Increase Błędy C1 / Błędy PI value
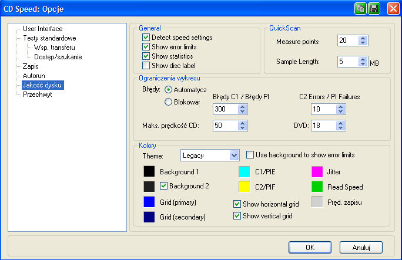 (x=242, y=107)
